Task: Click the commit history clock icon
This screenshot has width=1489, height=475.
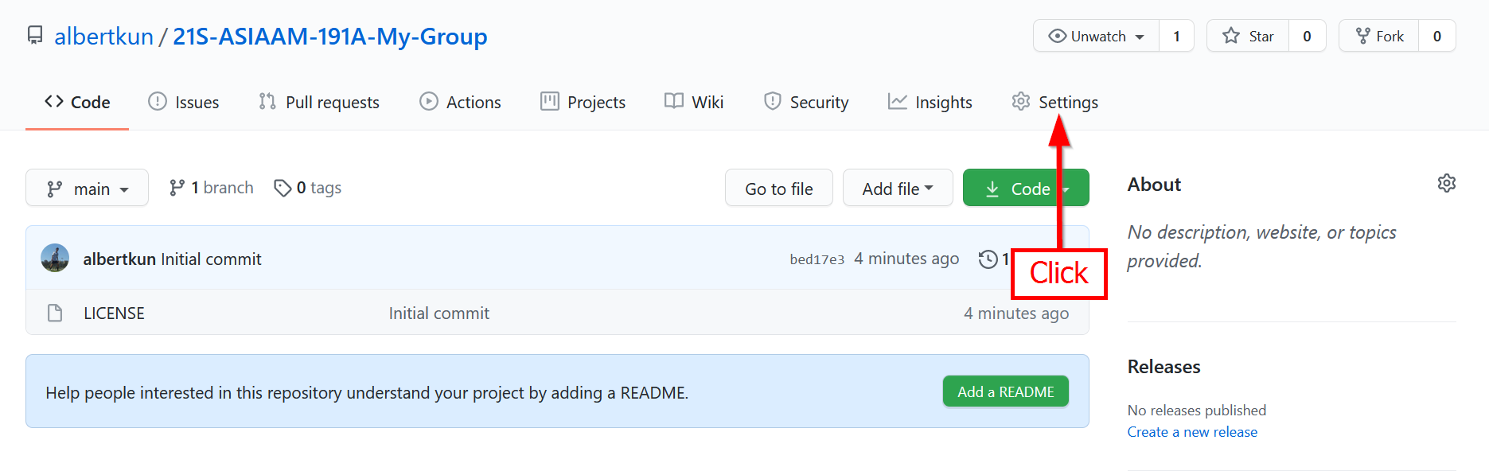Action: pyautogui.click(x=988, y=259)
